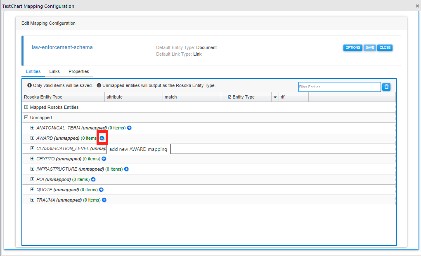Open the OPTIONS panel
The height and width of the screenshot is (256, 421).
pos(352,47)
